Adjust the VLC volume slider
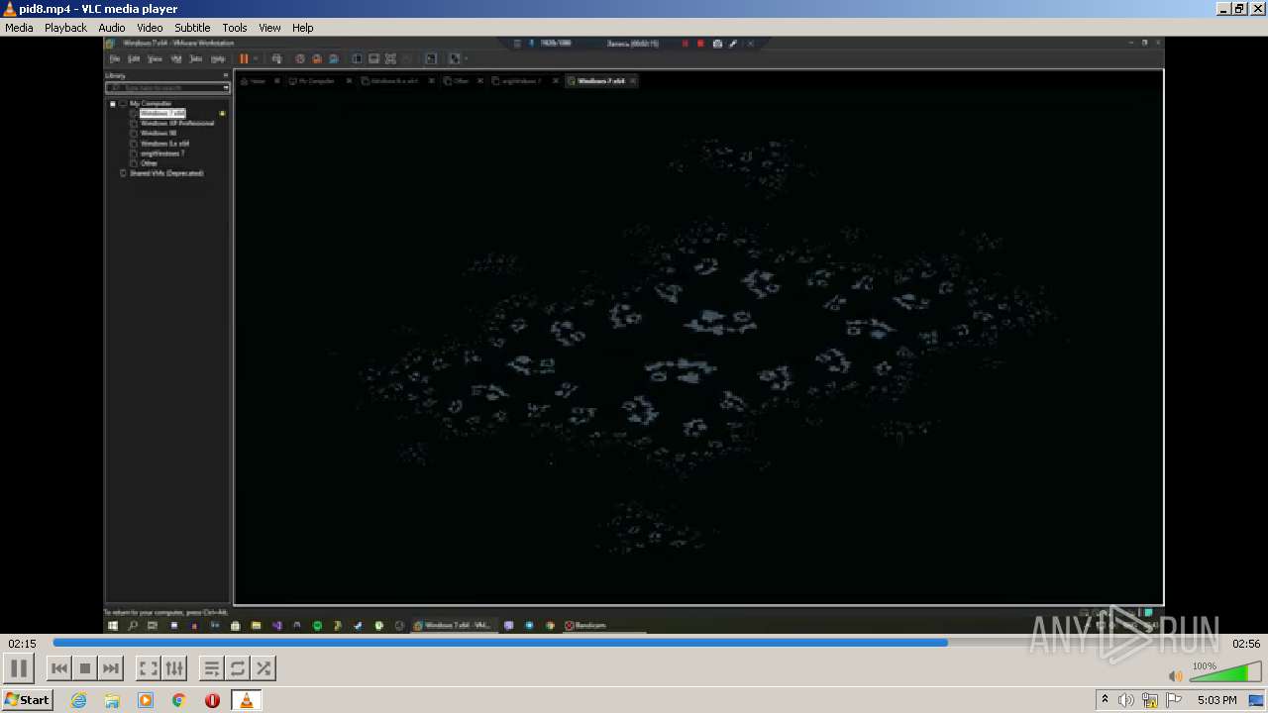Screen dimensions: 1268x713 point(1224,673)
